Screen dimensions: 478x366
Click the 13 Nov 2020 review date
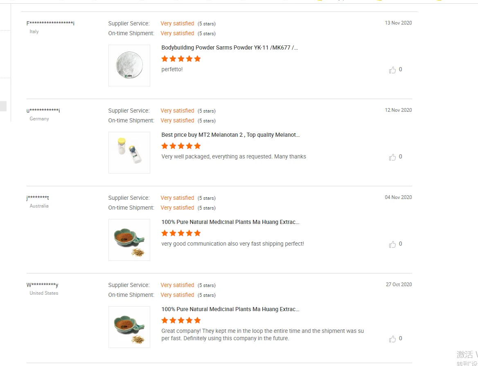[x=398, y=23]
